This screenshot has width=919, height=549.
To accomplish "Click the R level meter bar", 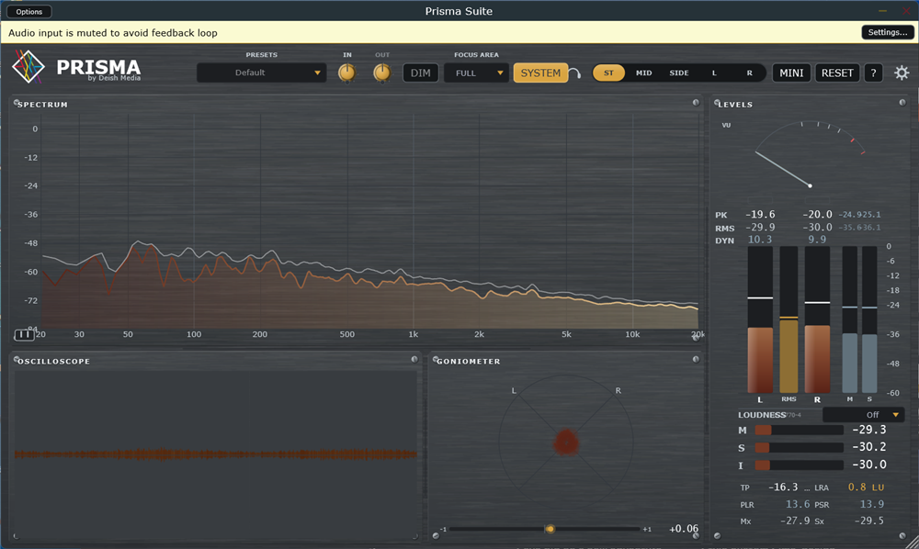I will pyautogui.click(x=817, y=319).
